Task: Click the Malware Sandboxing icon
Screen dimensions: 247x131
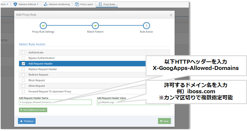Action: (46, 4)
